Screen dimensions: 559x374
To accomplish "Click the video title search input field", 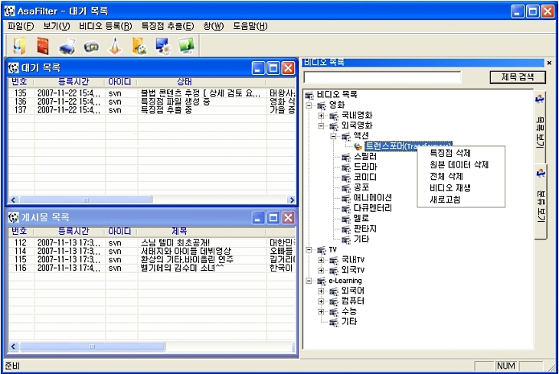I will pyautogui.click(x=382, y=77).
